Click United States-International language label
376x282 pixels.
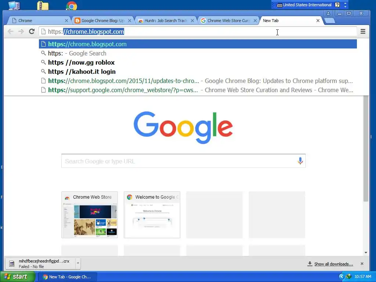pos(307,5)
